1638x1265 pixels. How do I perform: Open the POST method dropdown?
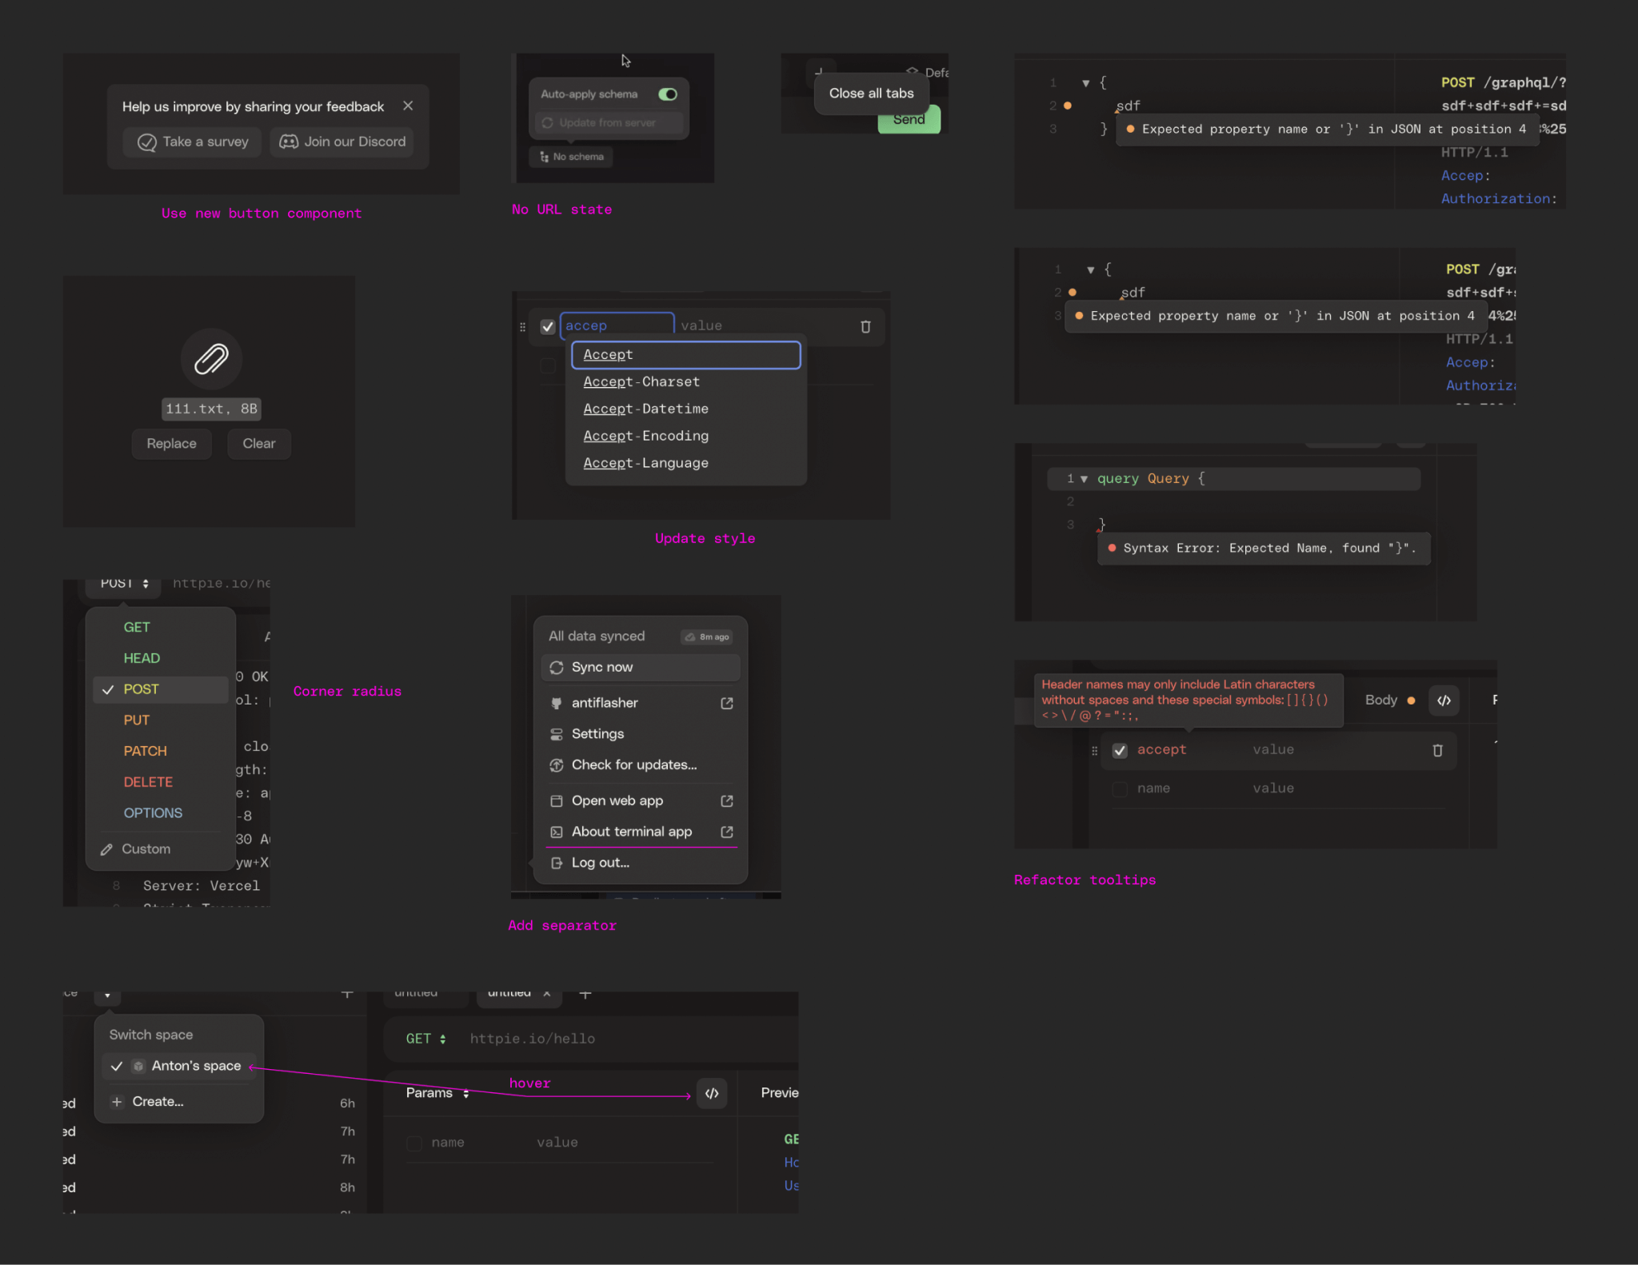coord(122,583)
